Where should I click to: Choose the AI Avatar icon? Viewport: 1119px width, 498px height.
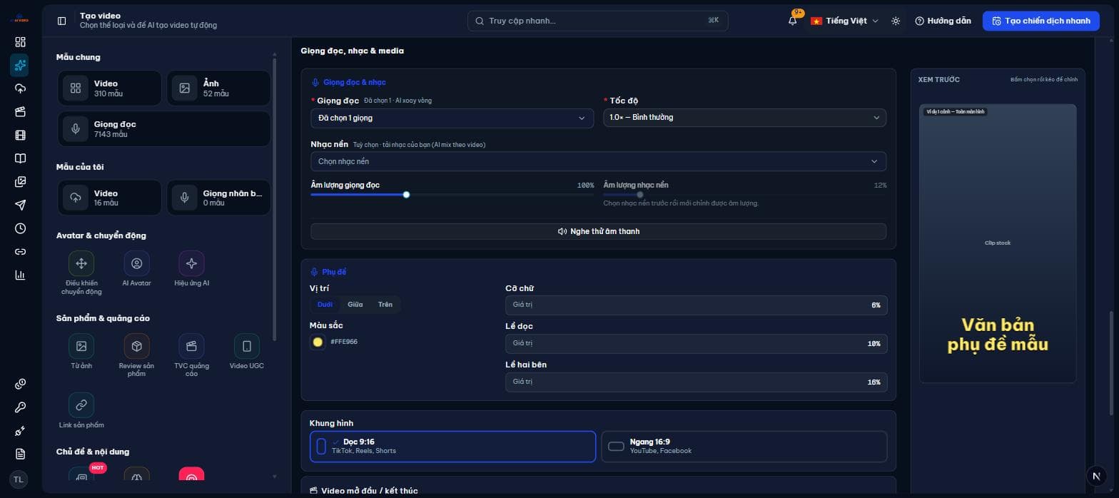136,263
